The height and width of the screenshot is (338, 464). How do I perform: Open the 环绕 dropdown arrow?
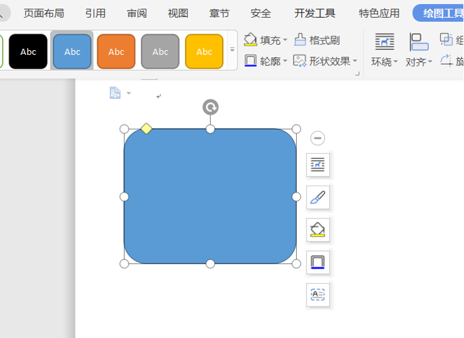pos(396,62)
